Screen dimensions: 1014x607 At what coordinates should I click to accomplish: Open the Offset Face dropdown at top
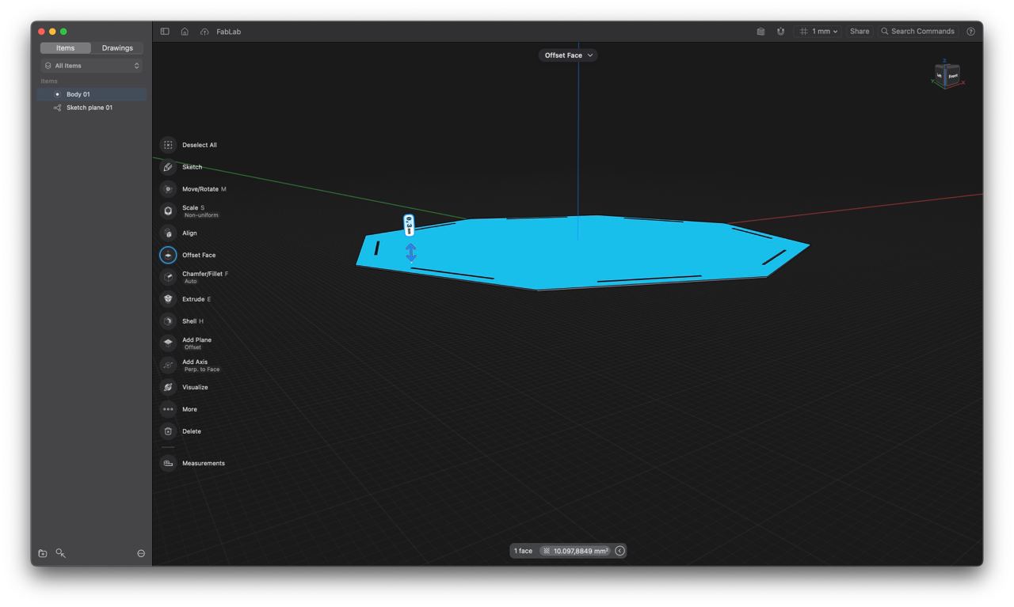[x=568, y=55]
